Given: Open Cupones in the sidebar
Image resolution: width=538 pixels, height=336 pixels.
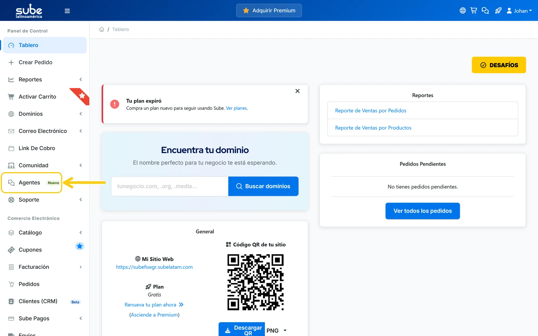Looking at the screenshot, I should tap(45, 250).
